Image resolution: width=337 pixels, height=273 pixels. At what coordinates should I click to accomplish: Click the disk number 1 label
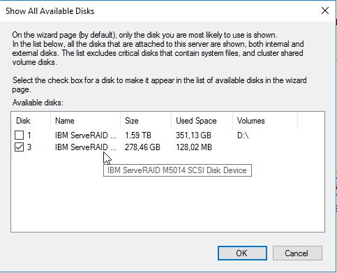[29, 135]
